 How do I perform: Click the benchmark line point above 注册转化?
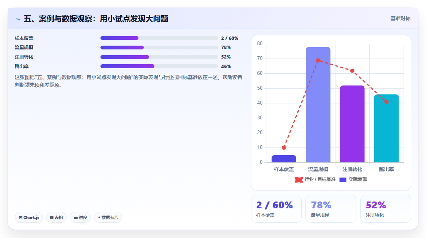[x=352, y=71]
